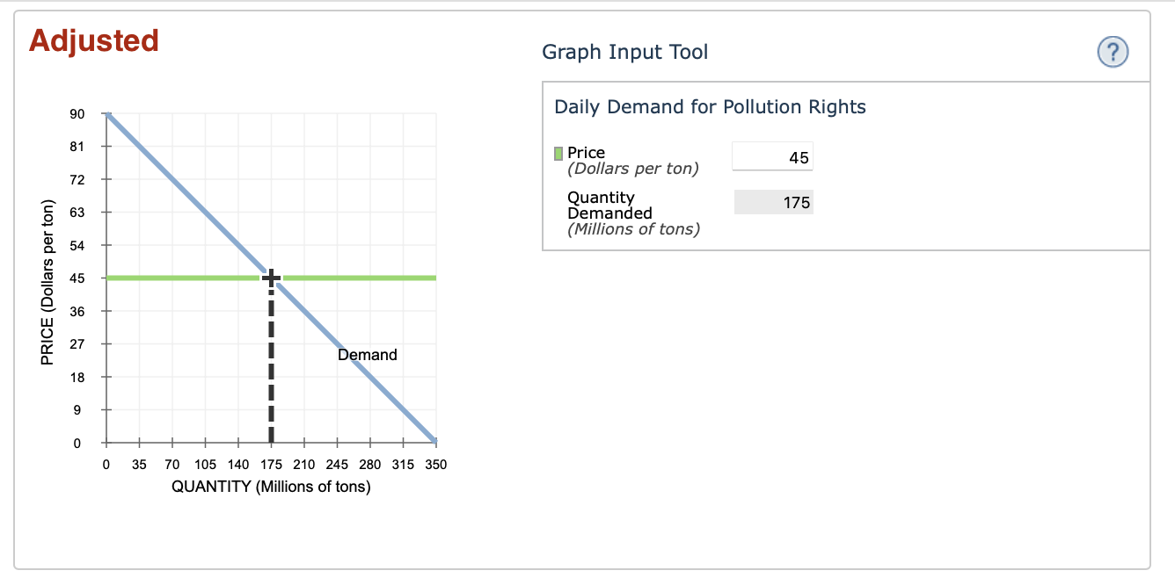Screen dimensions: 1175x585
Task: Click the green legend square beside Price
Action: (x=558, y=152)
